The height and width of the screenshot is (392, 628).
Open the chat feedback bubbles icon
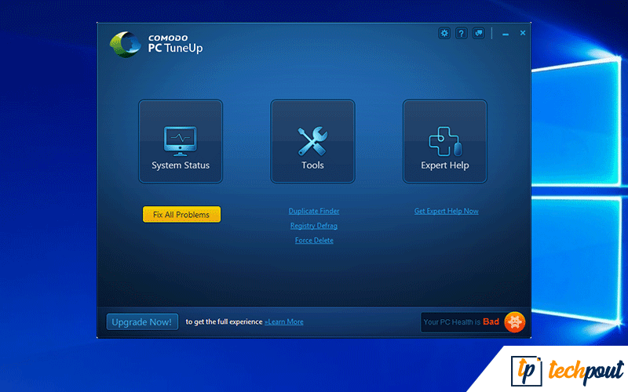(x=479, y=33)
